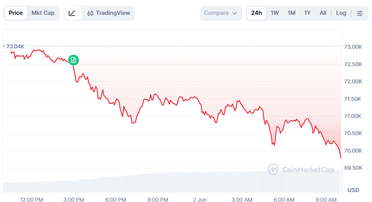Open the chart settings sliders icon

pos(360,13)
